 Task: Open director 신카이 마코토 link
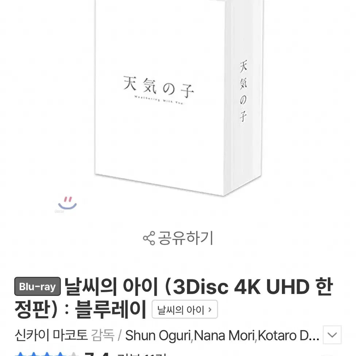[51, 335]
